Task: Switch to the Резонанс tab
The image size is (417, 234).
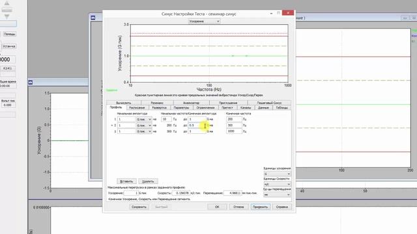Action: pyautogui.click(x=157, y=103)
